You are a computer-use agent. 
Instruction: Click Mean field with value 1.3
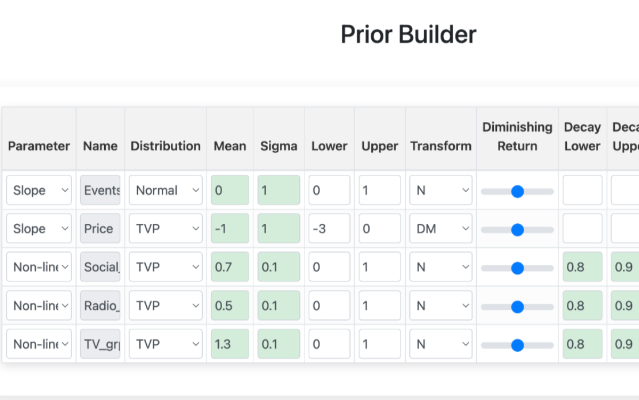pos(230,344)
